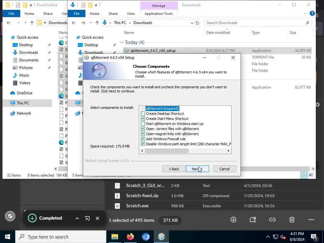Uncheck Open .torrent files with qBittorrent

[x=143, y=128]
